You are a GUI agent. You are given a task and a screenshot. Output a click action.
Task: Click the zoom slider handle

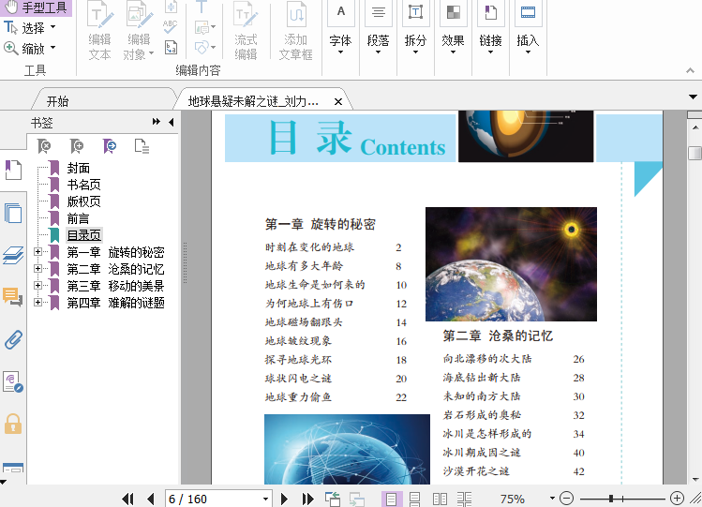(611, 498)
